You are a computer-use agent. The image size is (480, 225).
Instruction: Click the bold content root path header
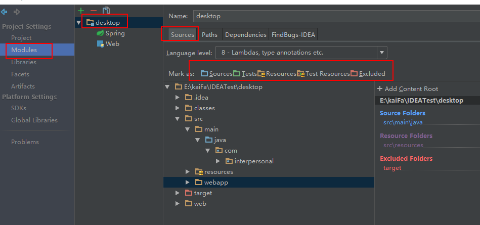(421, 101)
